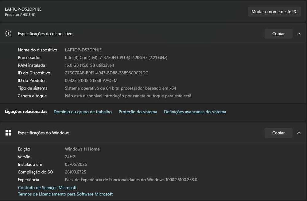Click the Pack de Experiência de Funcionalidades value
The width and height of the screenshot is (307, 201).
(131, 180)
